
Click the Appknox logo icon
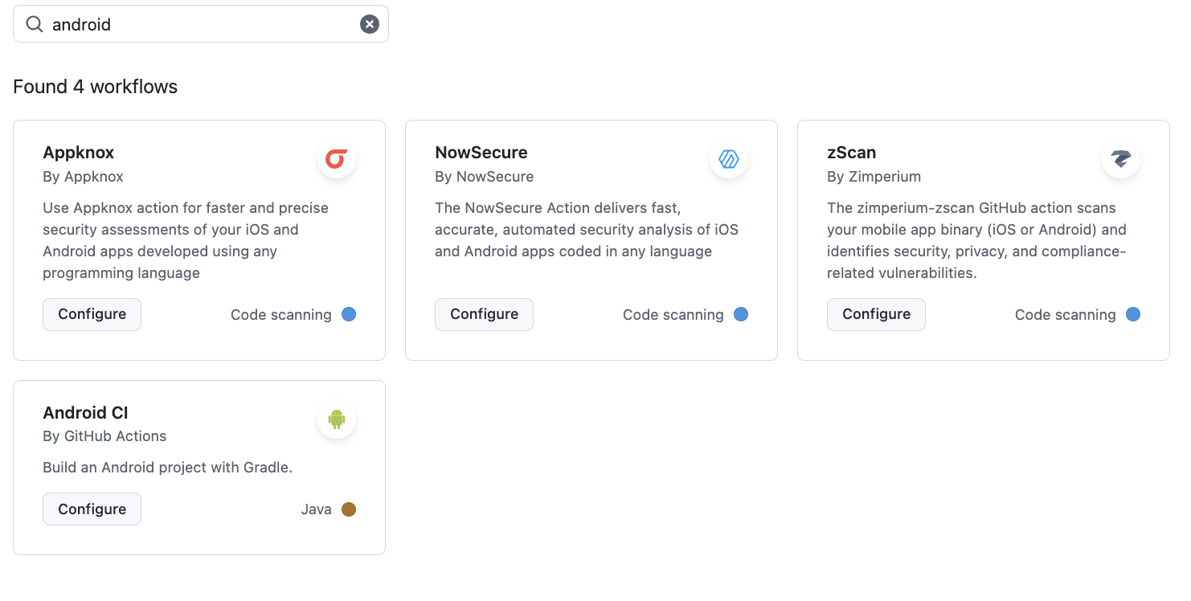pyautogui.click(x=336, y=160)
